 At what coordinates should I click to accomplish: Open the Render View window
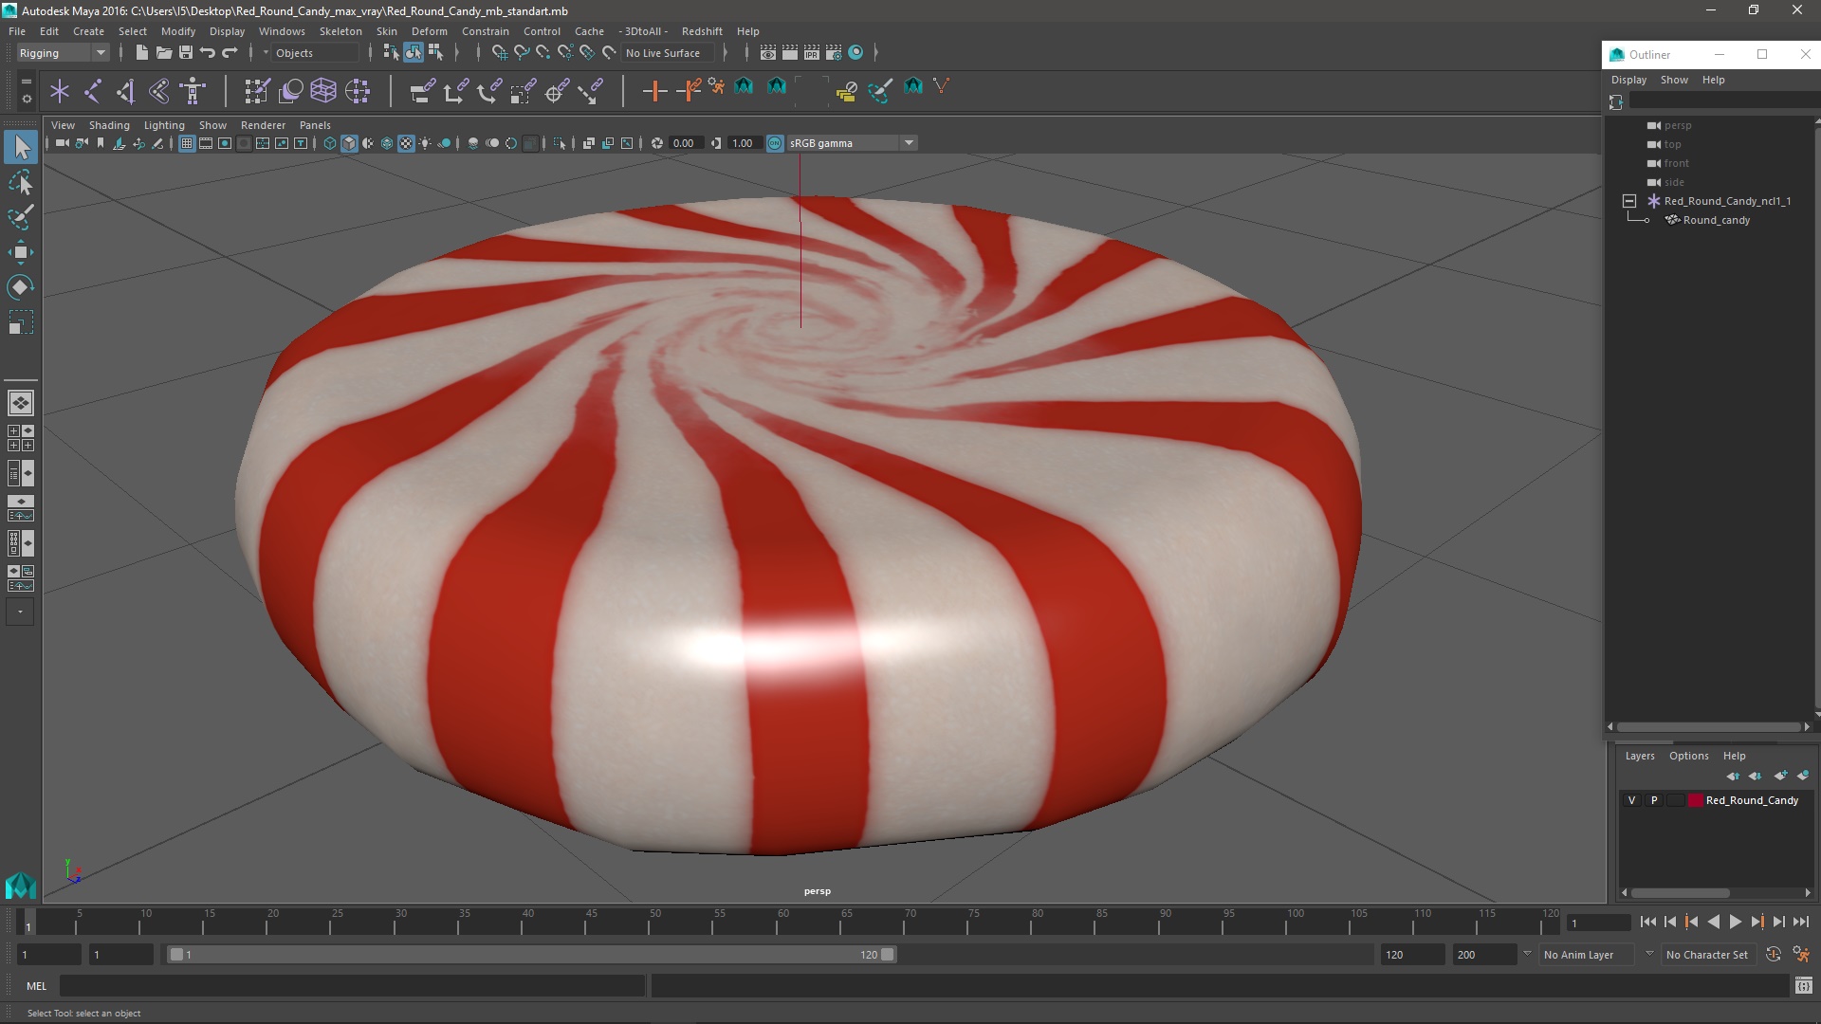point(768,53)
